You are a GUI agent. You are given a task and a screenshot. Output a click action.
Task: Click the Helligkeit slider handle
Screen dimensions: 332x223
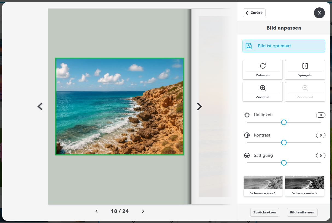click(284, 122)
